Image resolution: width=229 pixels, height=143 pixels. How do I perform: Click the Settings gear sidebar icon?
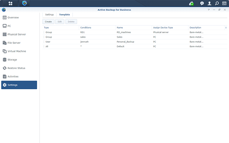tap(5, 85)
